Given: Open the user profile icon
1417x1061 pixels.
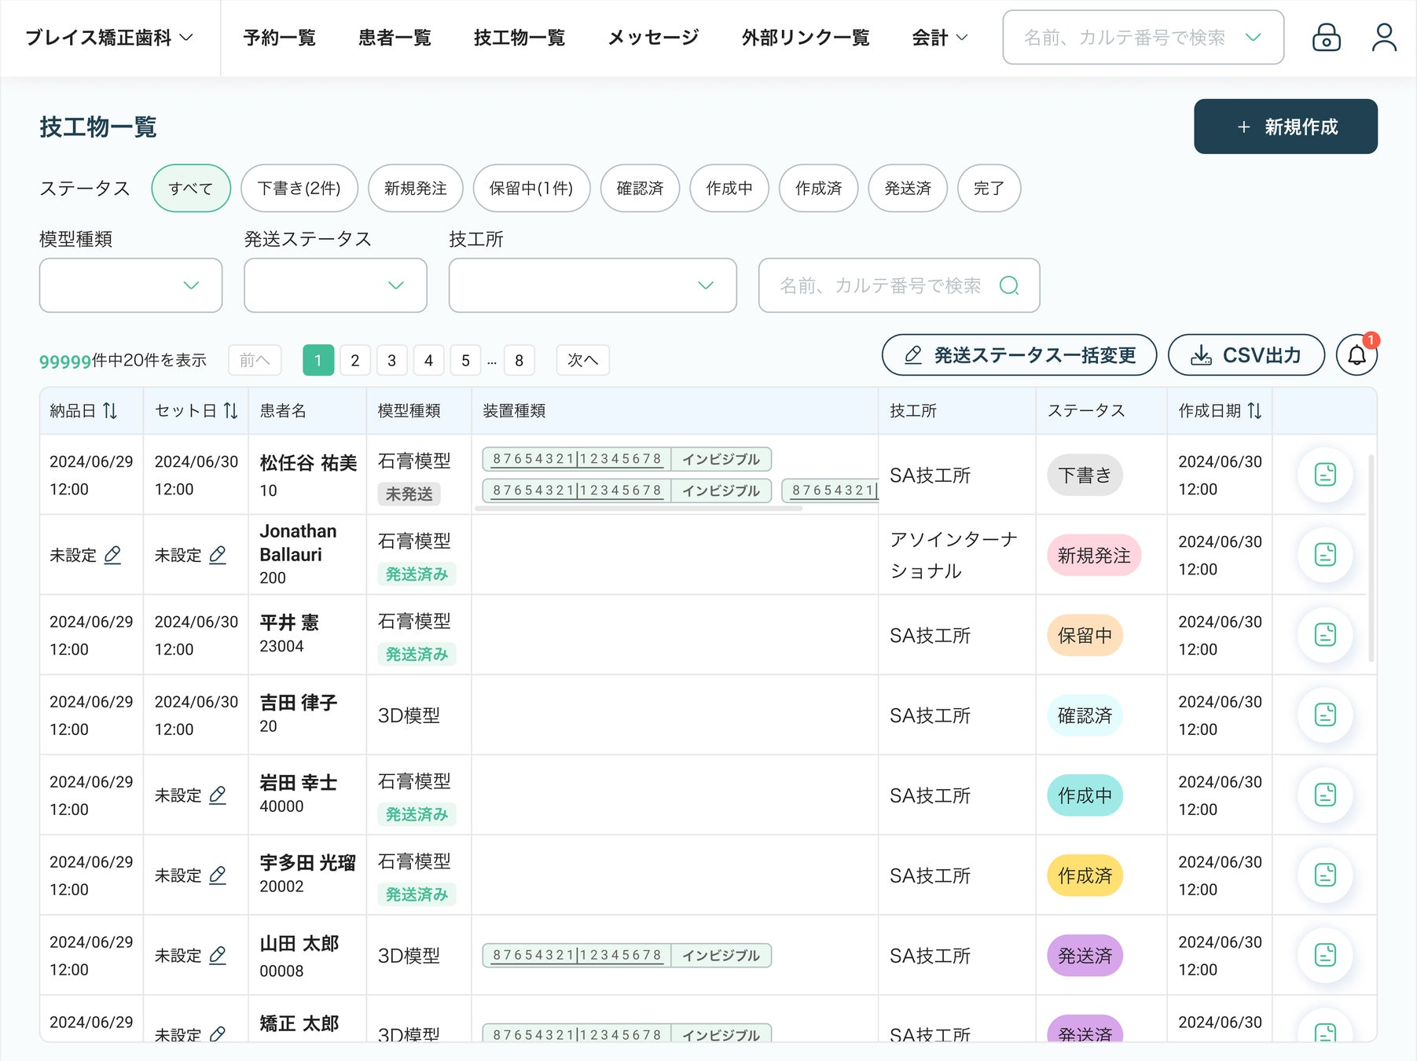Looking at the screenshot, I should pos(1383,37).
